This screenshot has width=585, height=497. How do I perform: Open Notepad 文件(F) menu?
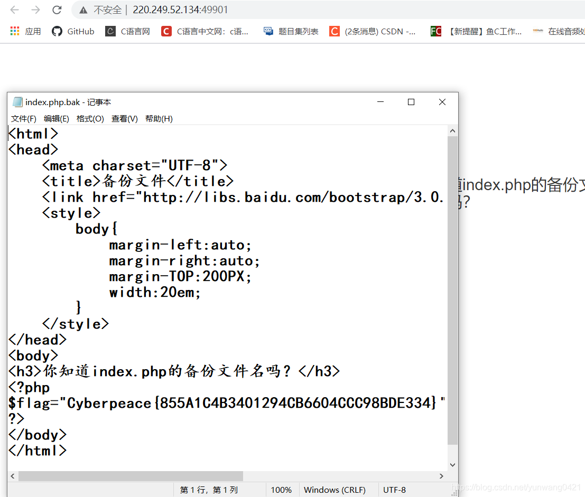point(23,118)
